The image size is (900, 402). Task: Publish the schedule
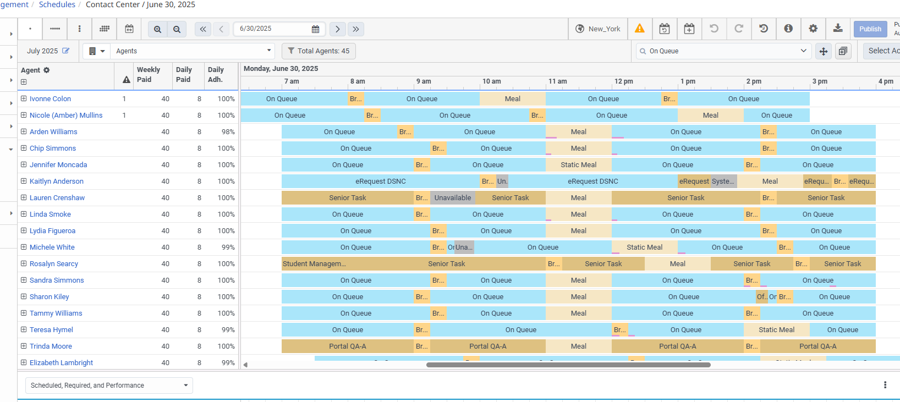pos(870,29)
